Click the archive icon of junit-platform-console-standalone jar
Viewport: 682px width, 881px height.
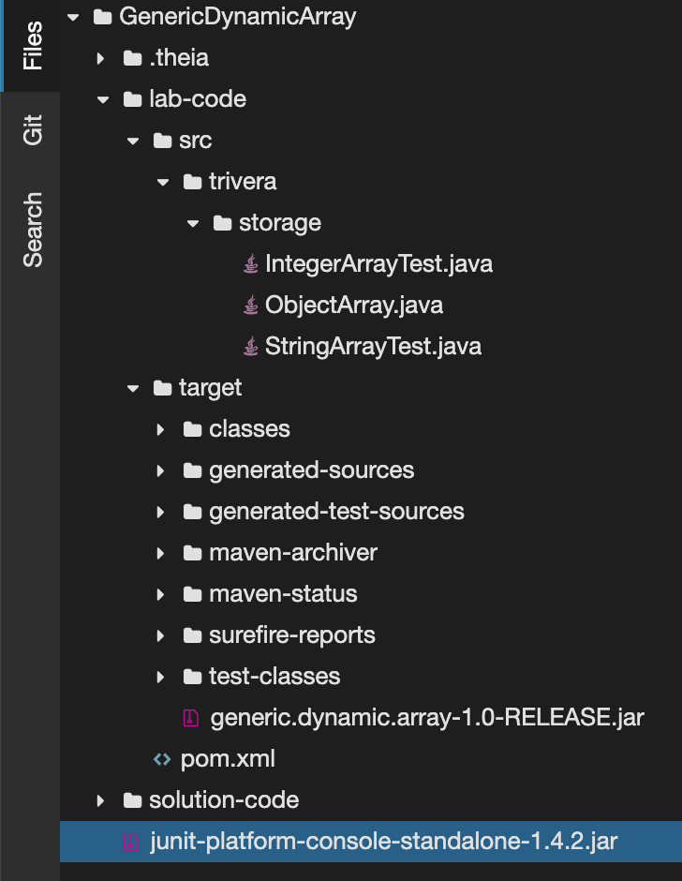(131, 842)
